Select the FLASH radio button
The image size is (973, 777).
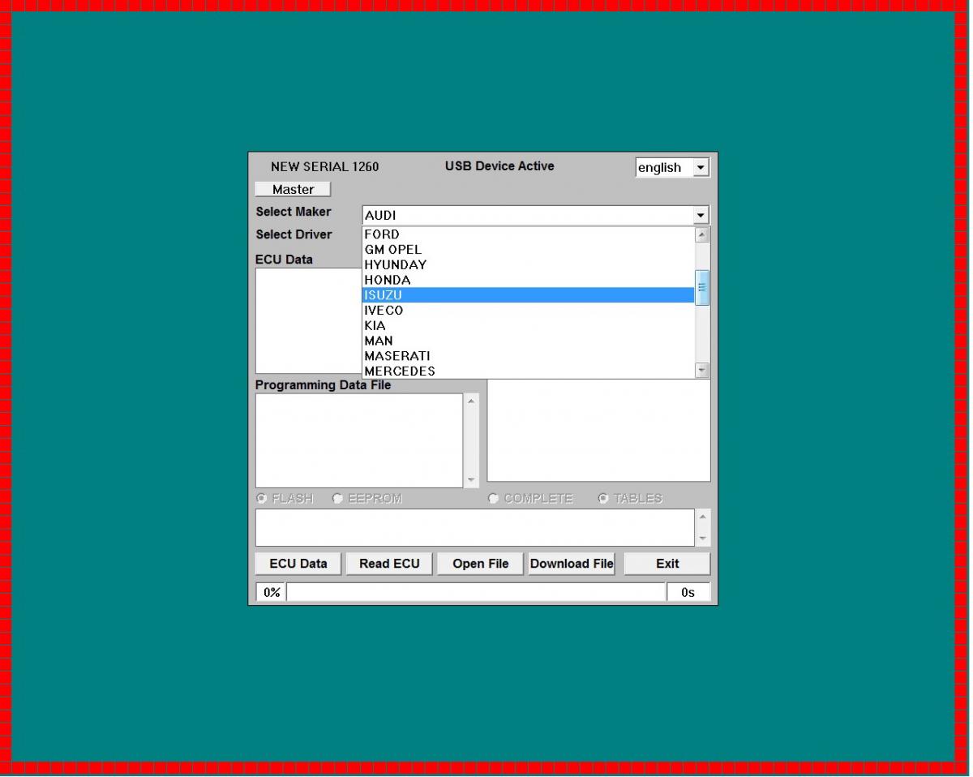(x=262, y=498)
